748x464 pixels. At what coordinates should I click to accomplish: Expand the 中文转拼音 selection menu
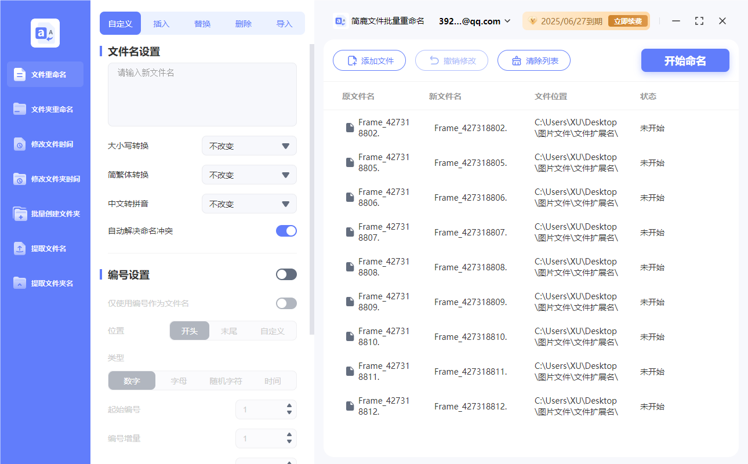click(249, 204)
